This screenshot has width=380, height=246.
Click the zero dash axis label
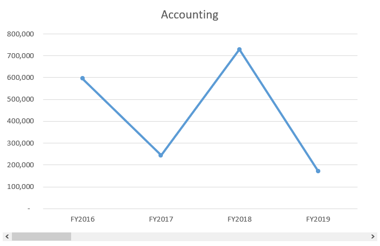pos(29,209)
